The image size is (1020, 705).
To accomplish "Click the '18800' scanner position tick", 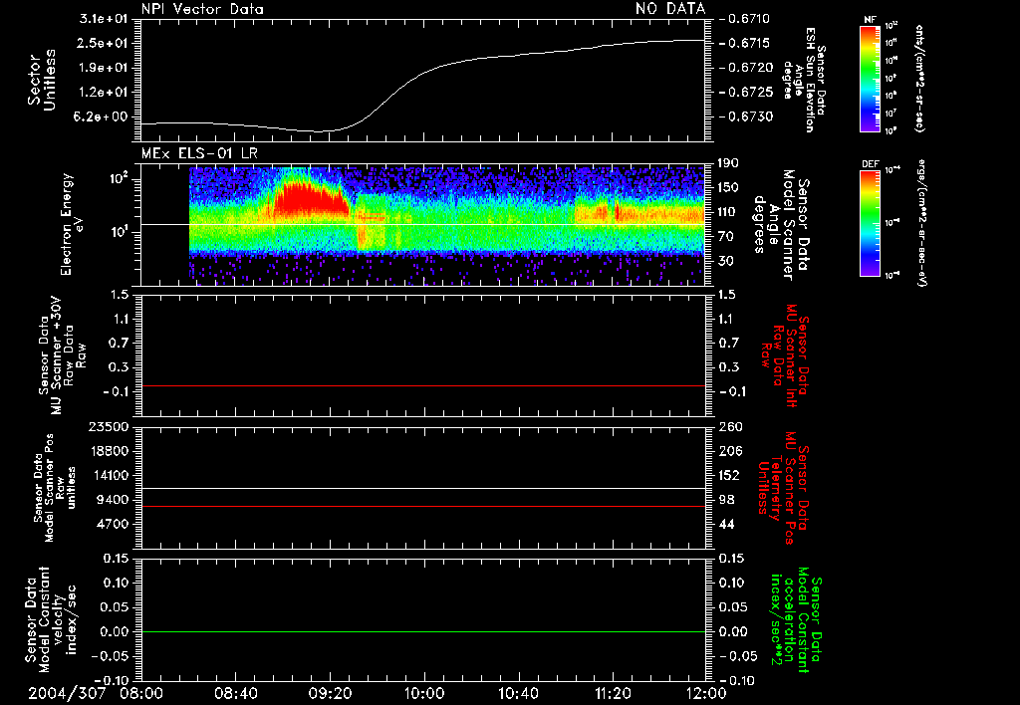I will 108,451.
